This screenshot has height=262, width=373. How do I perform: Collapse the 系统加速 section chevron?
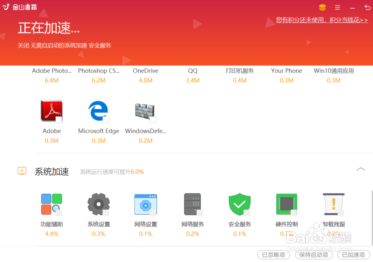(361, 169)
